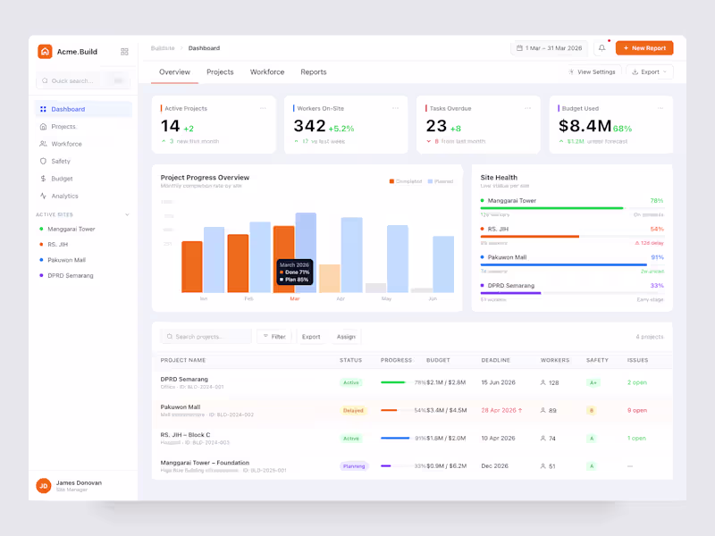715x536 pixels.
Task: Click the New Report button
Action: coord(644,48)
